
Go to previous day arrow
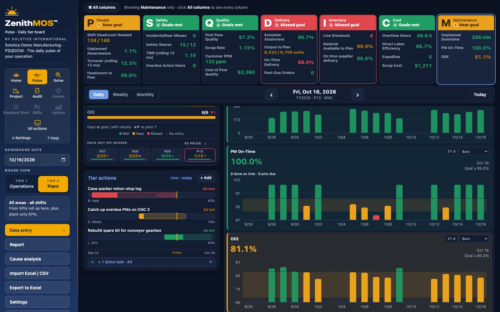pyautogui.click(x=271, y=95)
